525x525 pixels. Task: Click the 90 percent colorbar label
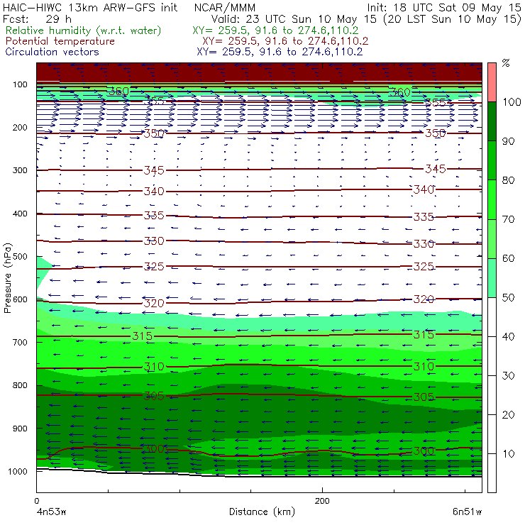point(508,141)
